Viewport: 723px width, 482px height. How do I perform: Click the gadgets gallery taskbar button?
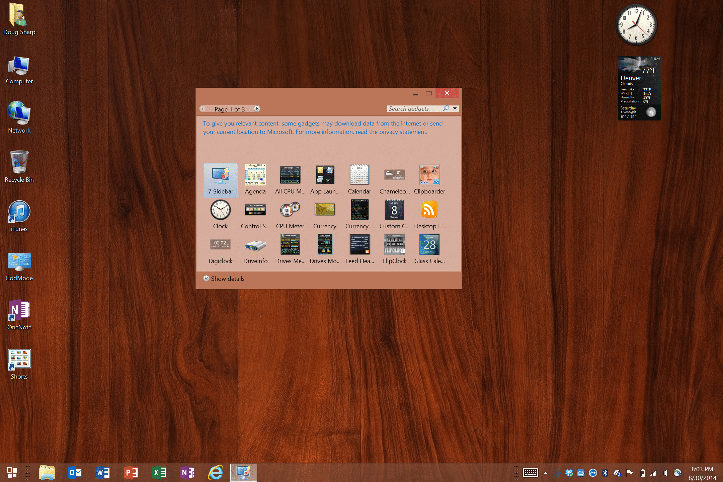coord(244,473)
